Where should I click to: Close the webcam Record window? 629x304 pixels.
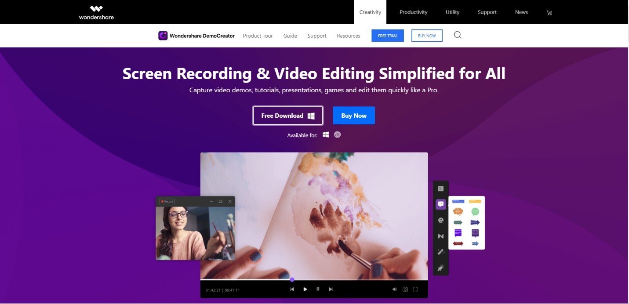pos(229,201)
